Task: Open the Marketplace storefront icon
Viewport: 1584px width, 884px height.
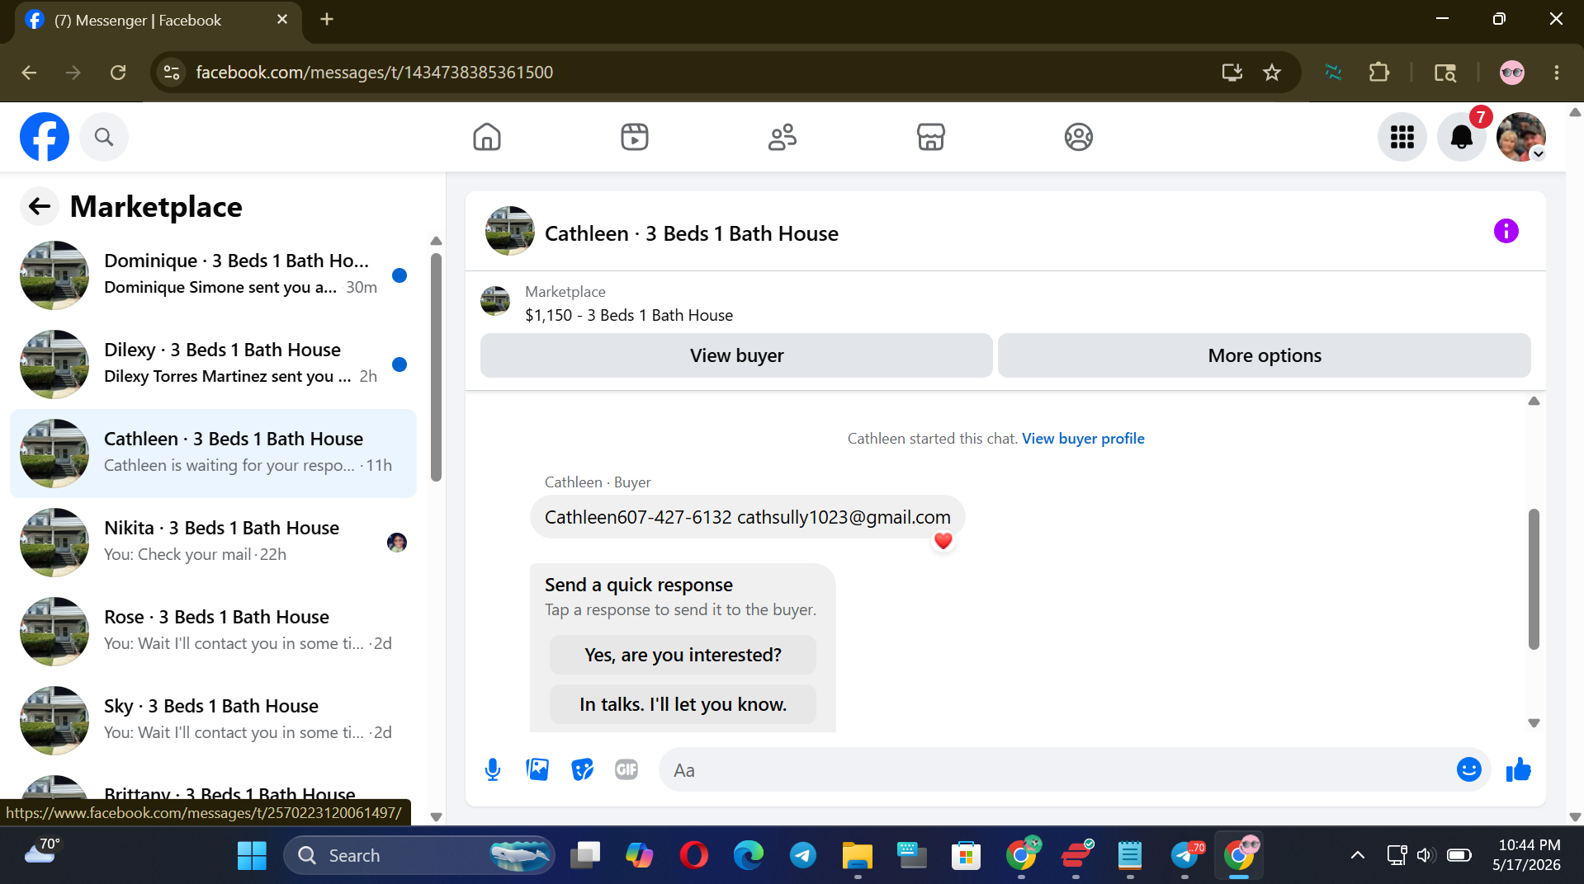Action: pyautogui.click(x=930, y=137)
